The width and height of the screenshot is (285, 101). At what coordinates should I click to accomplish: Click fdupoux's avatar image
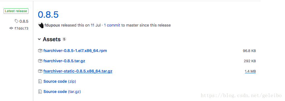coord(41,25)
